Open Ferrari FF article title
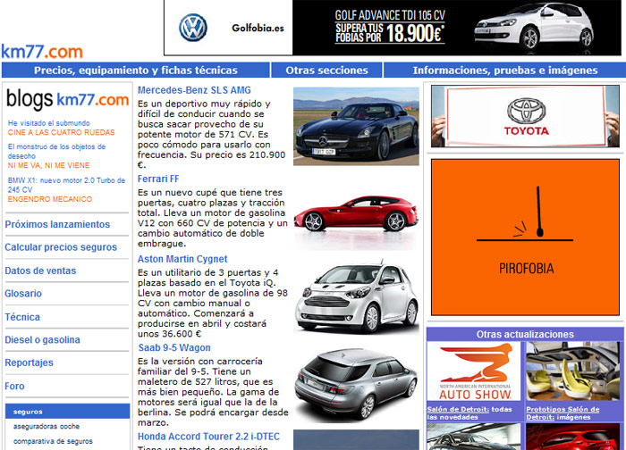This screenshot has height=450, width=626. point(158,179)
